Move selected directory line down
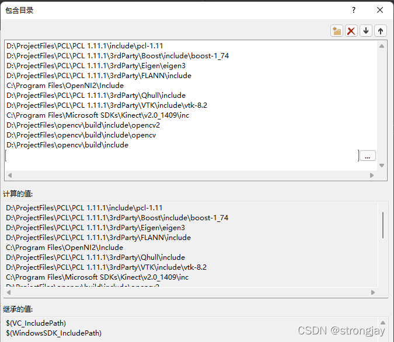 [x=366, y=31]
